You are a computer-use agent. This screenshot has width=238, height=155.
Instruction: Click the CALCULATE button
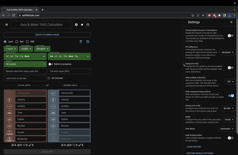coord(47,152)
